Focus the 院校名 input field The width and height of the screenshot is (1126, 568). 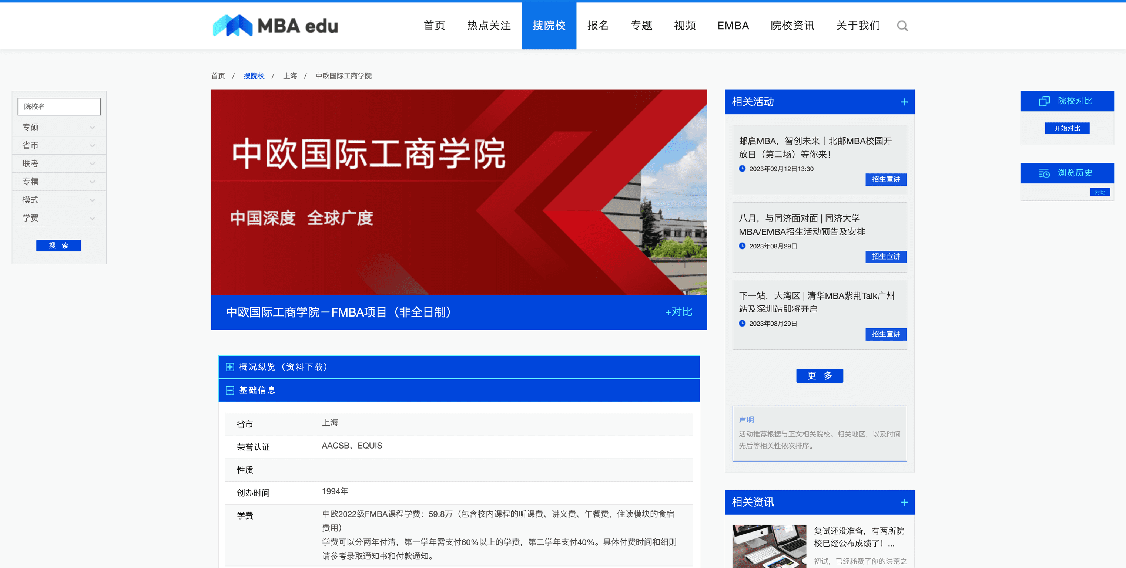pyautogui.click(x=59, y=106)
